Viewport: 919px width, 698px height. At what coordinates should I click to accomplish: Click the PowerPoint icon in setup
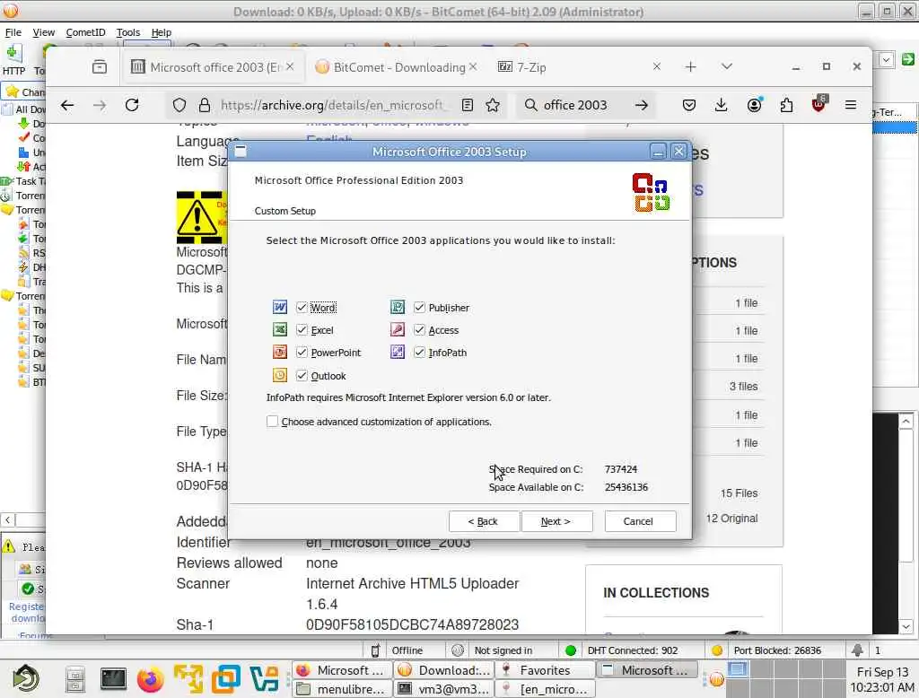tap(280, 353)
